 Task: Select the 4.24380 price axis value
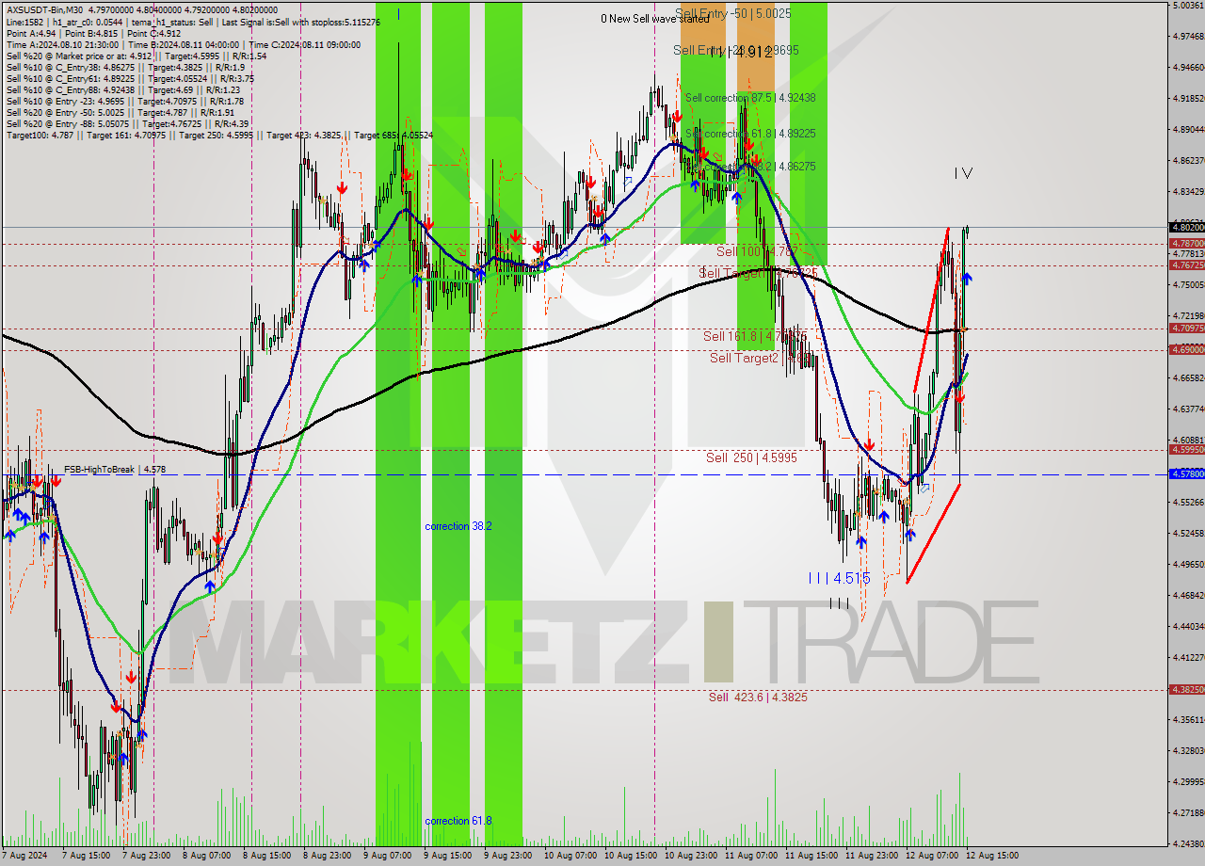1187,843
